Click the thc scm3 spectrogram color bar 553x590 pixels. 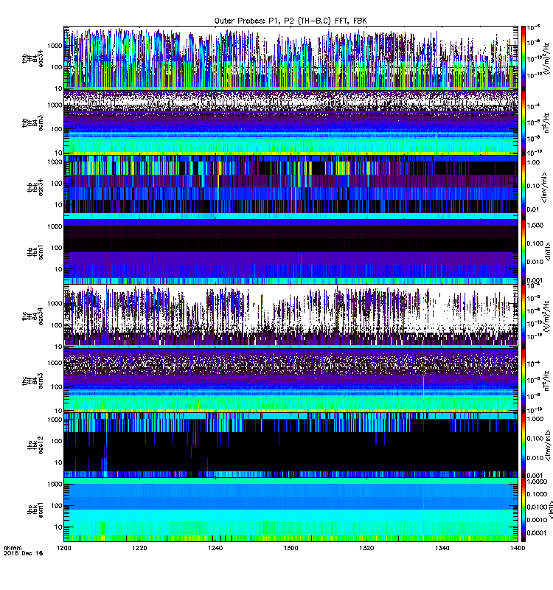click(524, 381)
